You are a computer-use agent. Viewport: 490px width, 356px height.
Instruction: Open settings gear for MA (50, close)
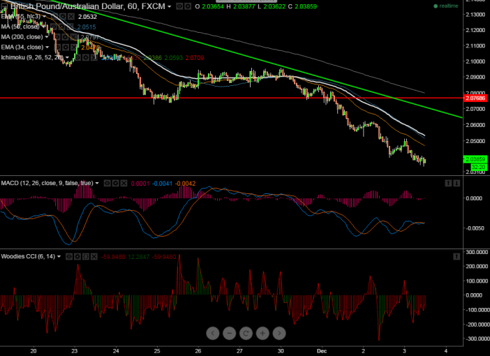tap(62, 27)
